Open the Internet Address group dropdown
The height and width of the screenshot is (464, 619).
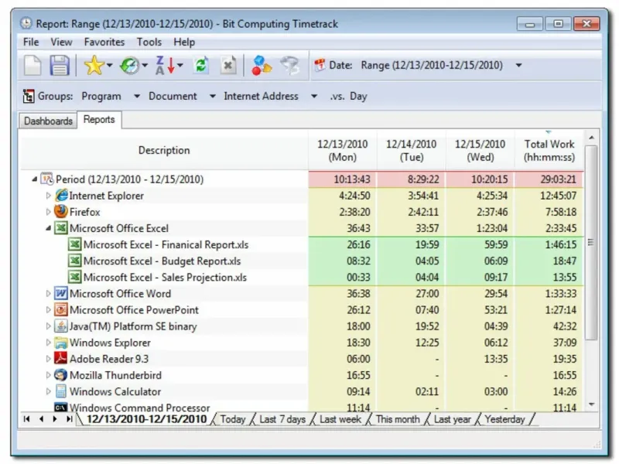click(x=313, y=97)
